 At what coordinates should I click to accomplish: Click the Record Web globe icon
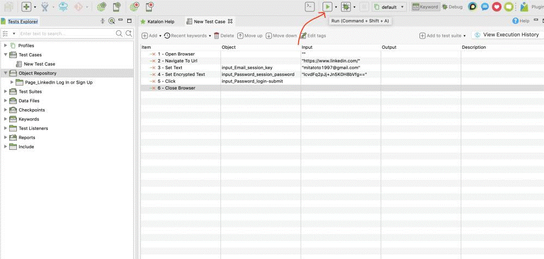pos(134,7)
